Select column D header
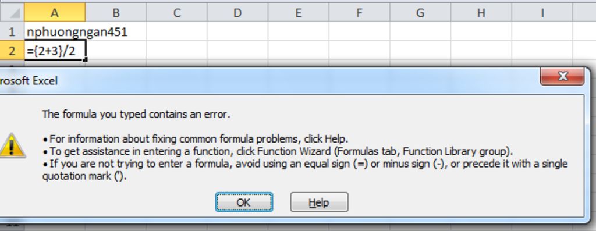Screen dimensions: 596x231 coord(237,13)
